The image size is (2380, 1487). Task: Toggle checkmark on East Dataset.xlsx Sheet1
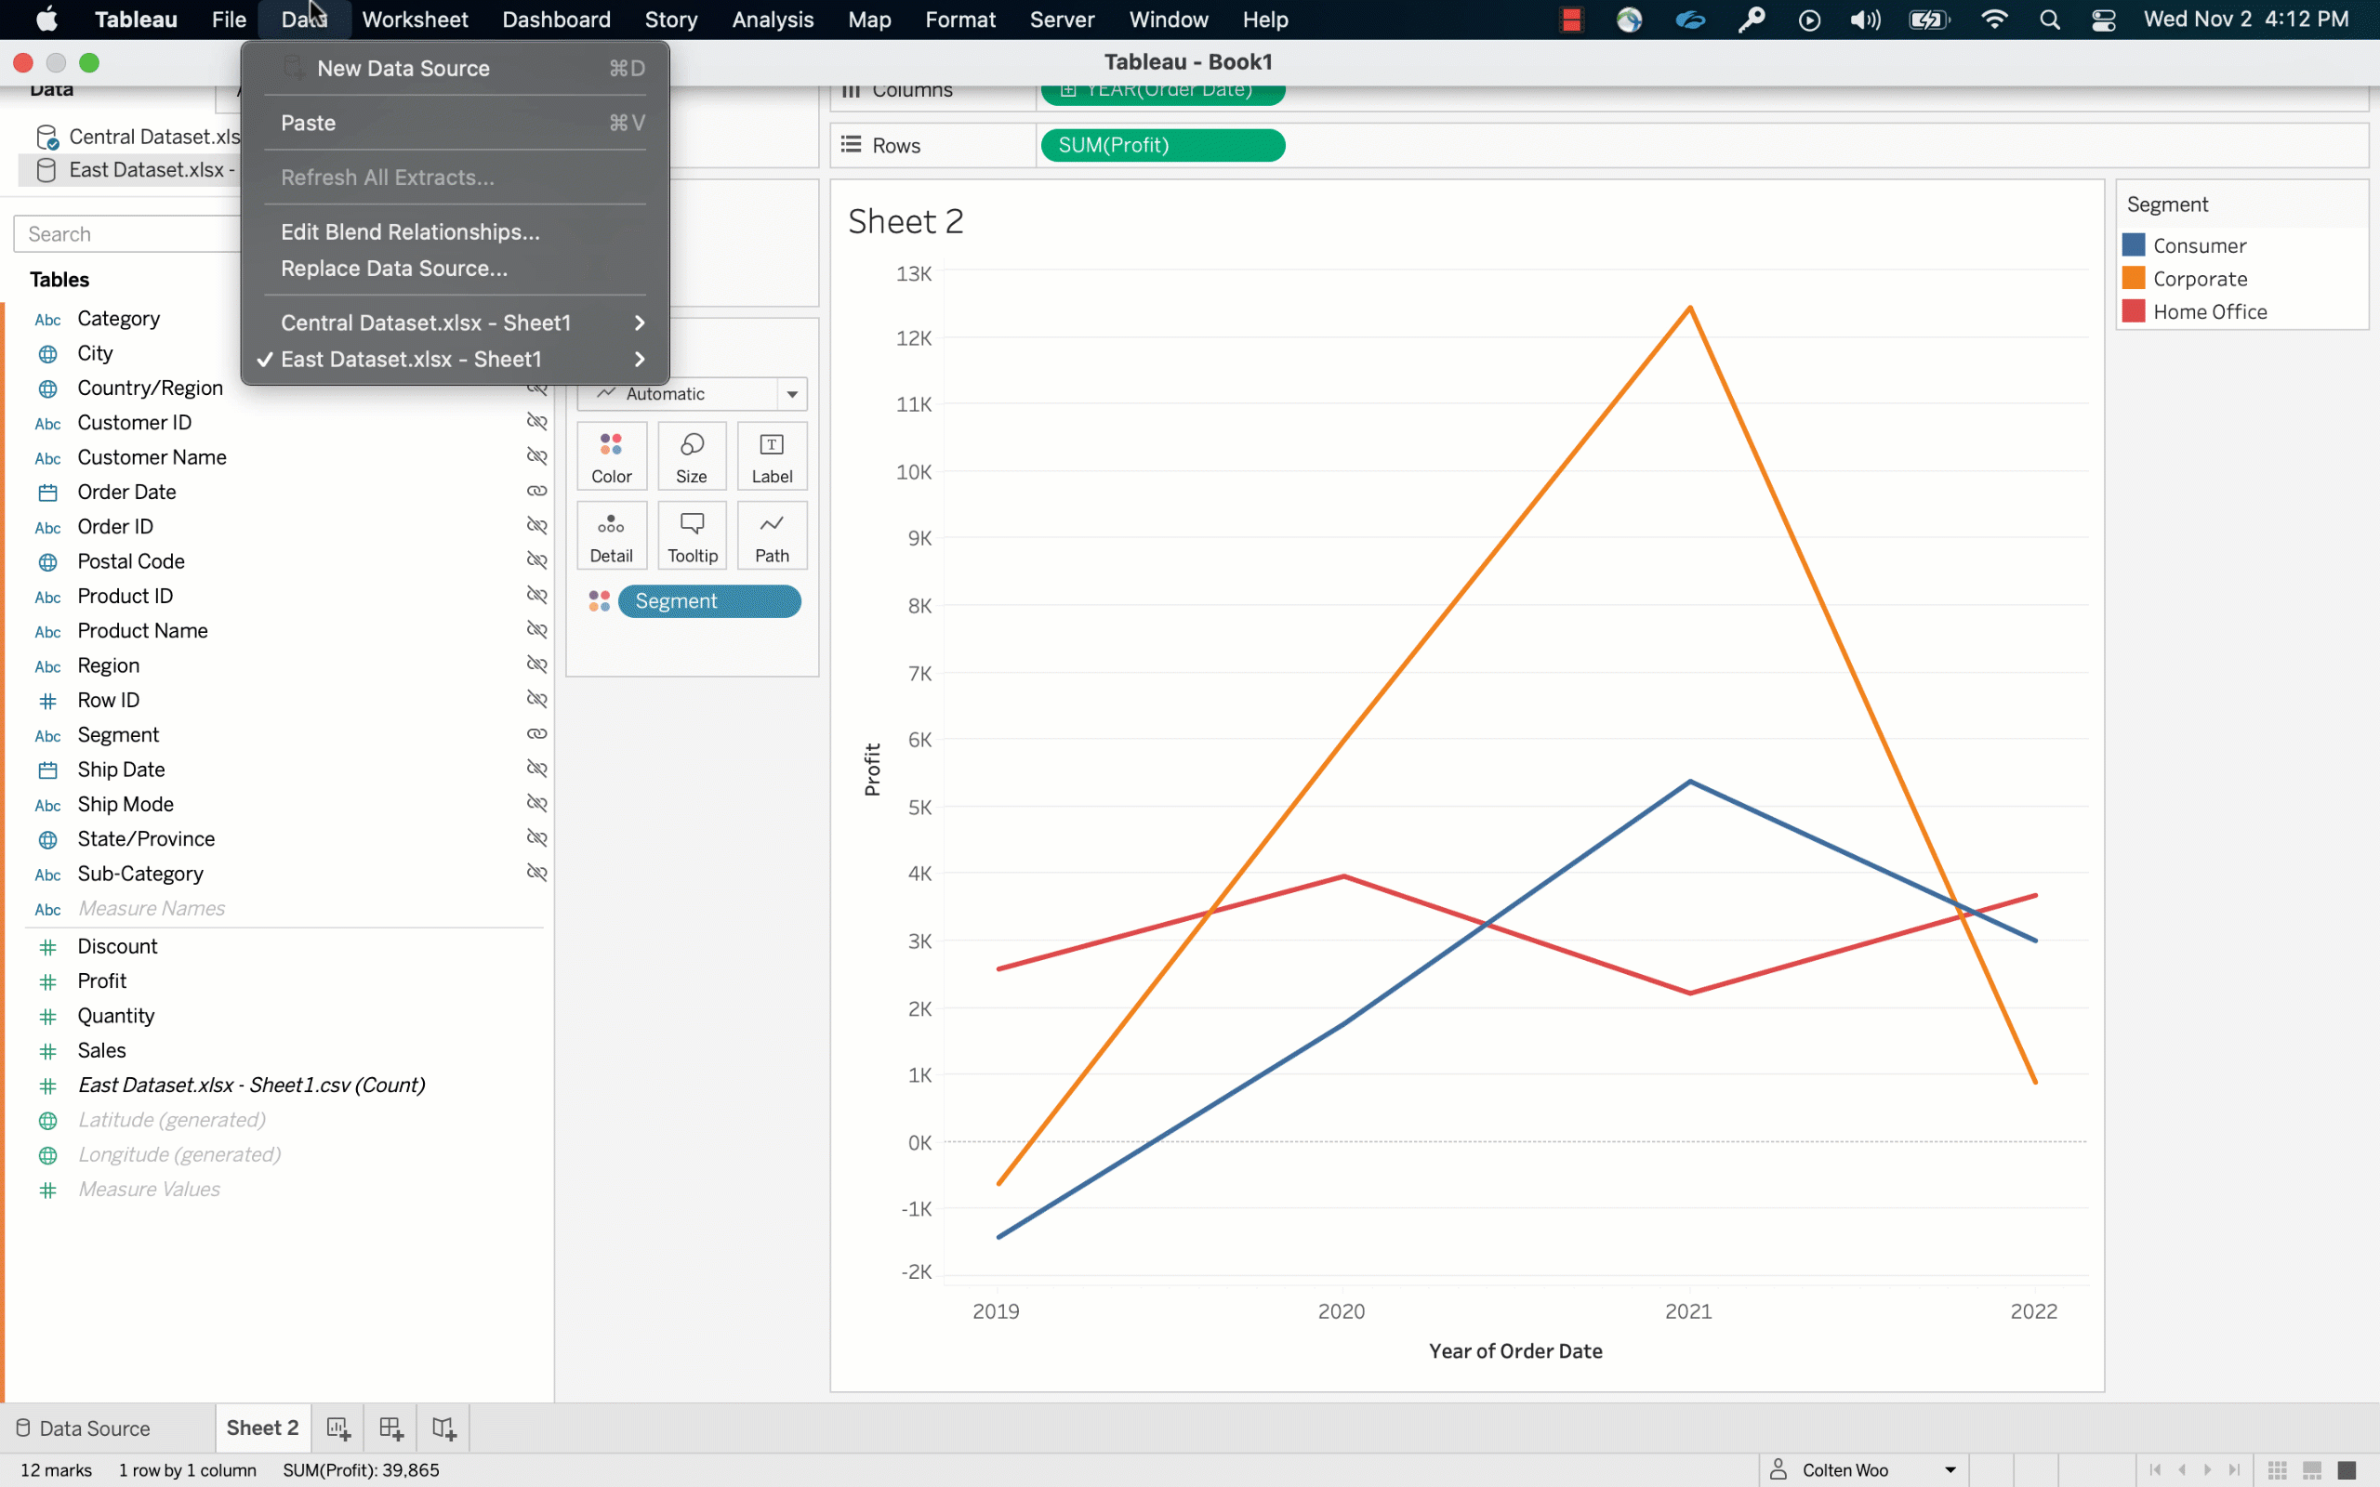click(262, 358)
